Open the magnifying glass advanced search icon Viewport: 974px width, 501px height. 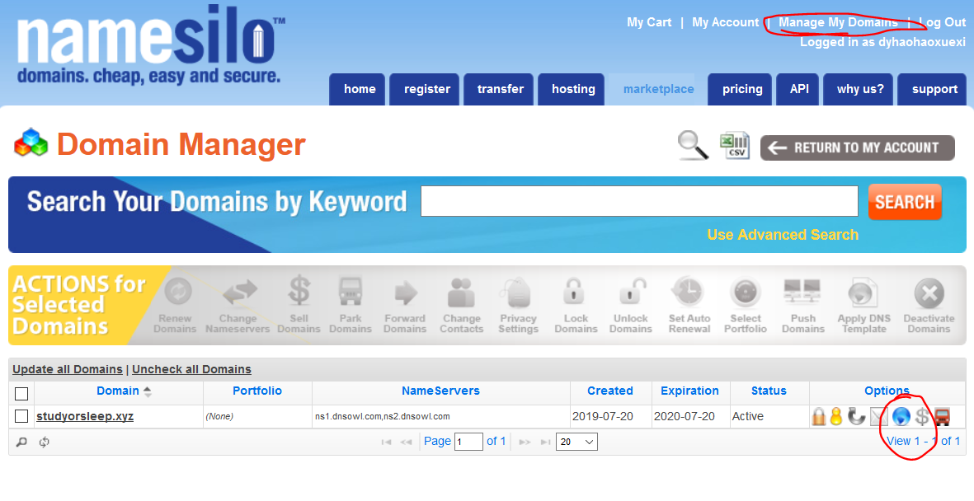coord(694,146)
